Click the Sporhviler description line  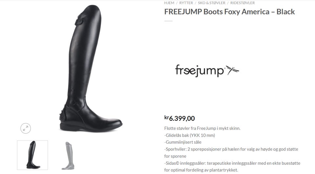tap(231, 152)
